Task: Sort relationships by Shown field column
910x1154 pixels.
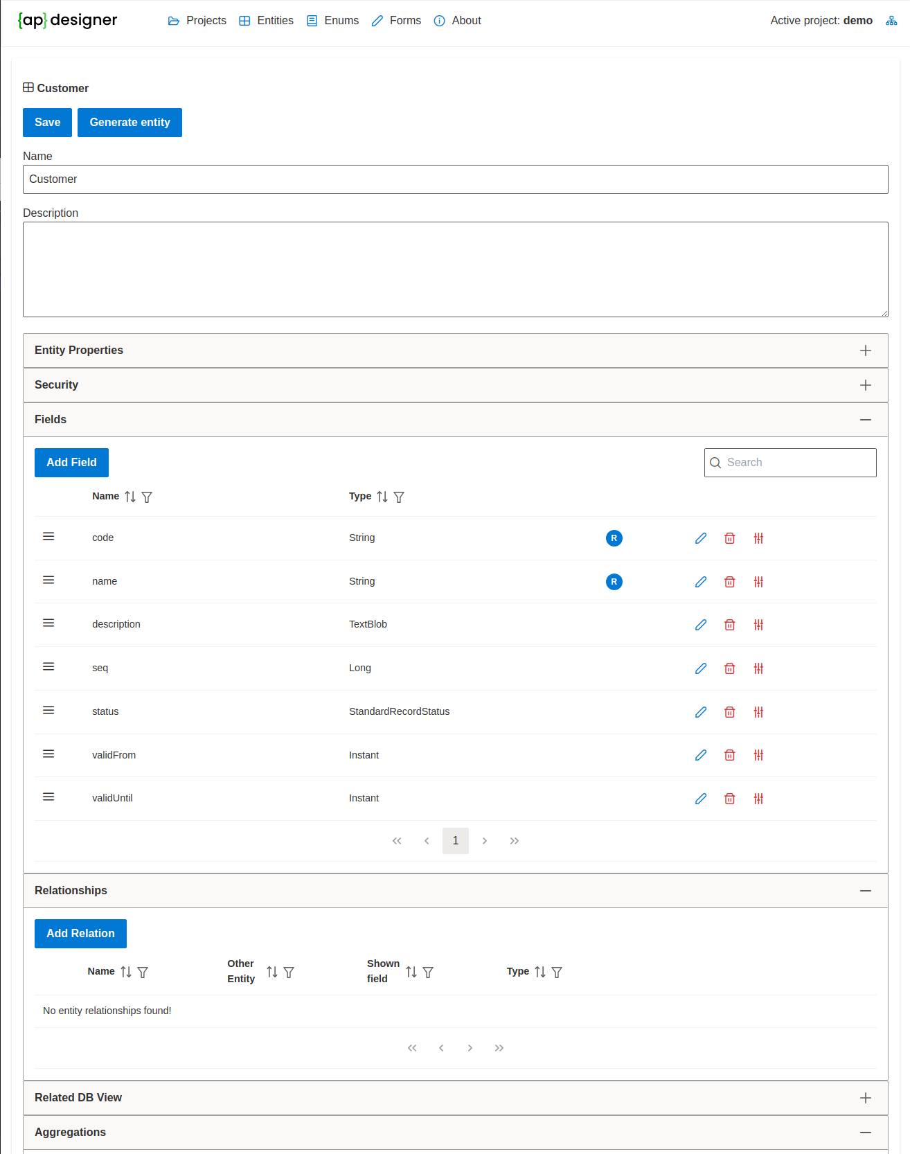Action: coord(411,973)
